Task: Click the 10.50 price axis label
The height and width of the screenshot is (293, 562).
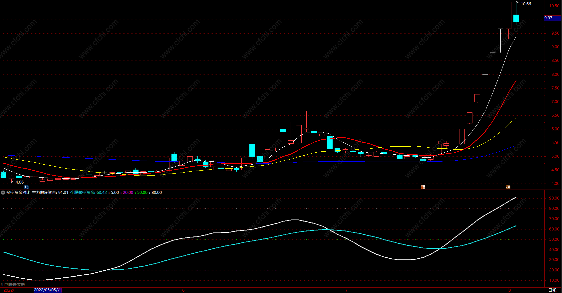Action: click(555, 6)
